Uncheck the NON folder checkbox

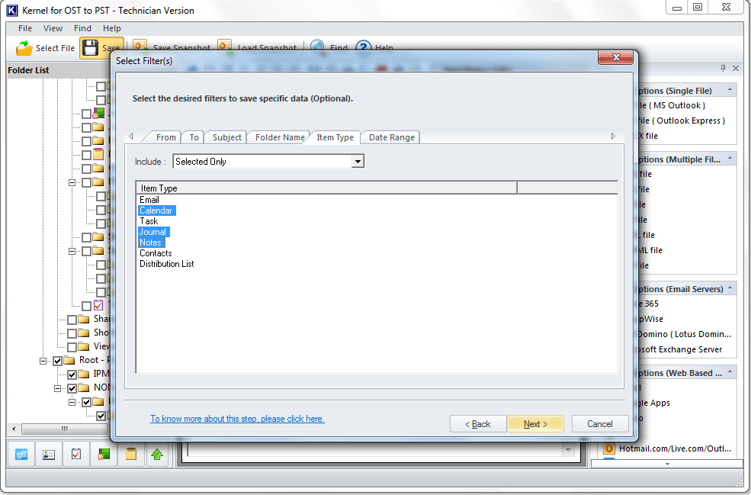click(x=72, y=388)
